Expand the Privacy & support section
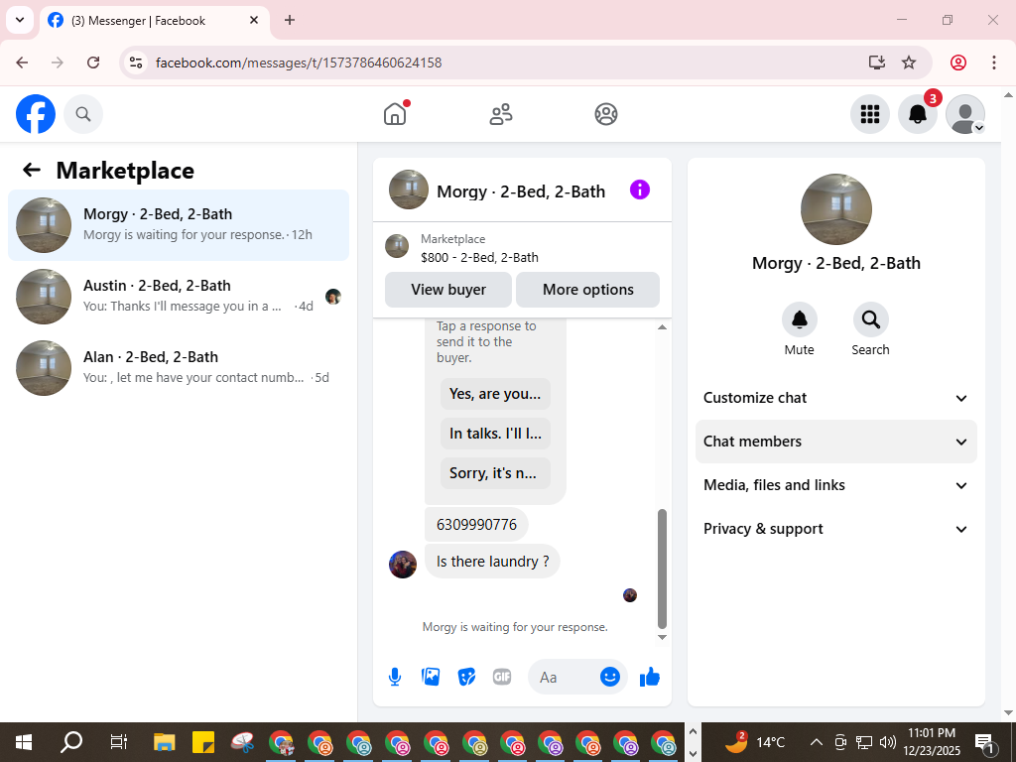The height and width of the screenshot is (762, 1016). point(835,529)
